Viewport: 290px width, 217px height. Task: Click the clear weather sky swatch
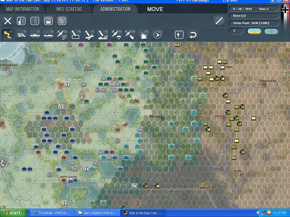(254, 31)
